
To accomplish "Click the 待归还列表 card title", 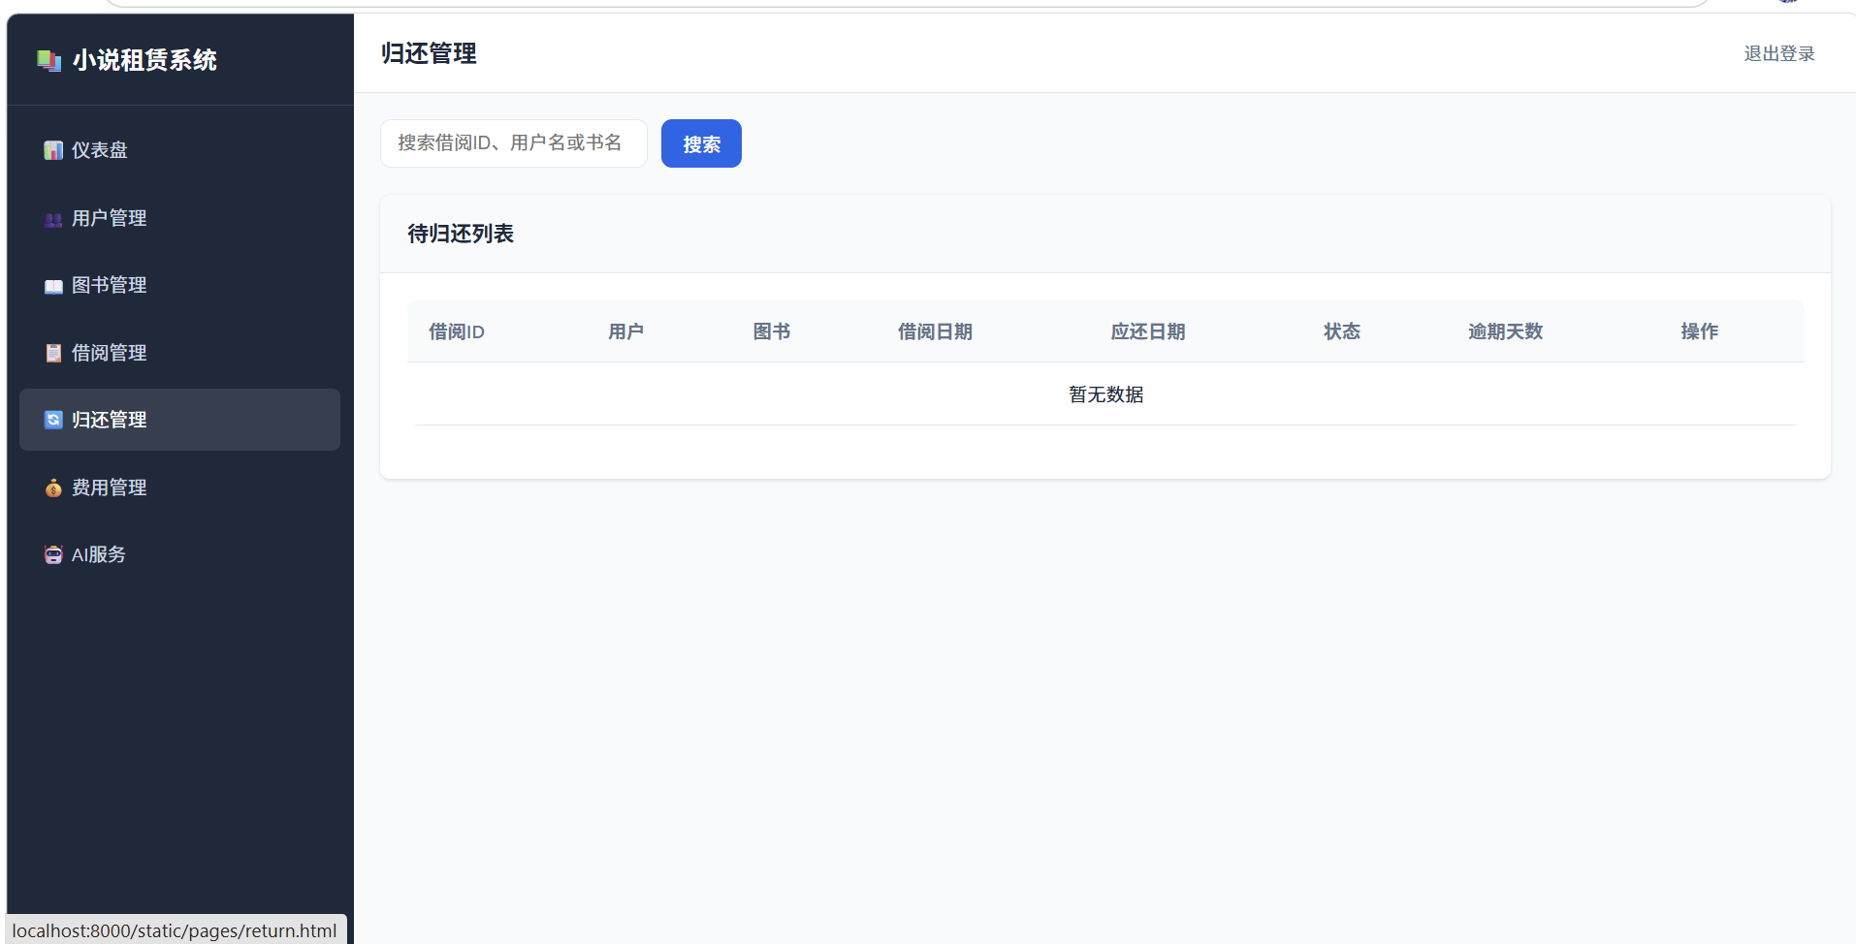I will (461, 234).
